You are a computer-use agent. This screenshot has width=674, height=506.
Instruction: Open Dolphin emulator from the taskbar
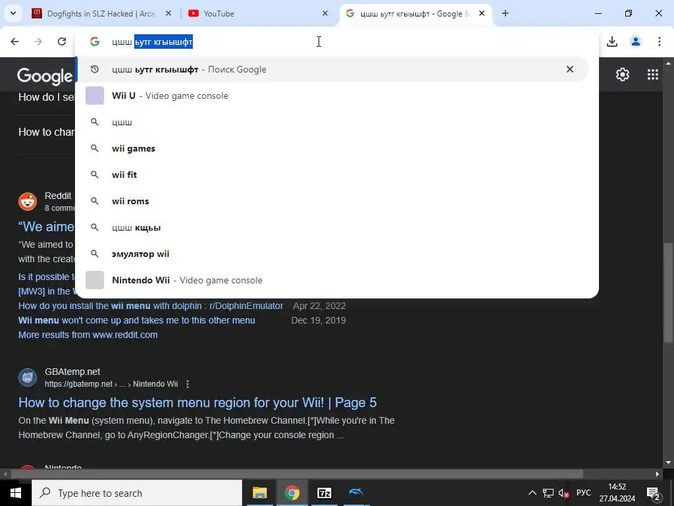[x=356, y=493]
